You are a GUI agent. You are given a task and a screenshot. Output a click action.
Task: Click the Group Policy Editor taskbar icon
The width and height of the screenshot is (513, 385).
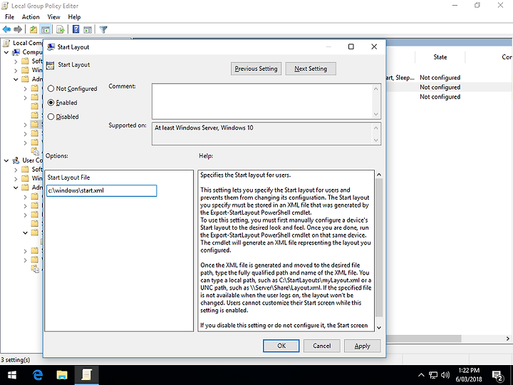point(86,375)
